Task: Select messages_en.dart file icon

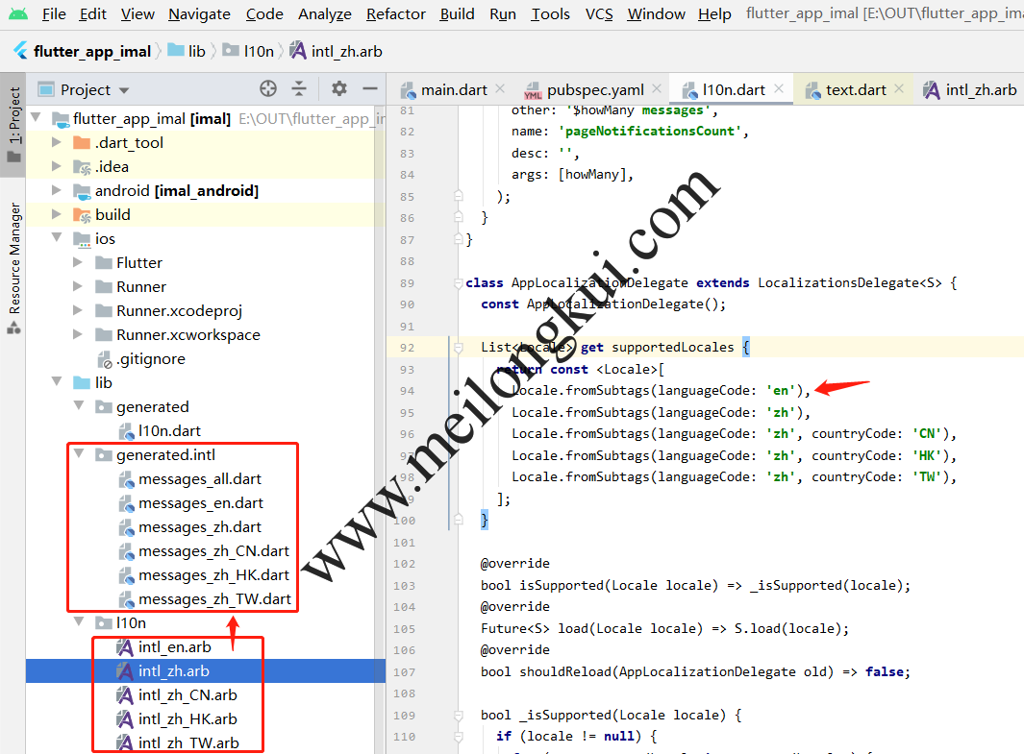Action: pyautogui.click(x=127, y=504)
